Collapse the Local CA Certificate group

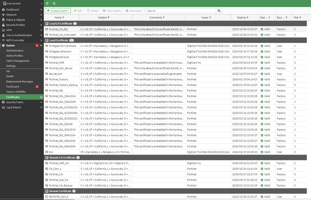click(x=47, y=23)
